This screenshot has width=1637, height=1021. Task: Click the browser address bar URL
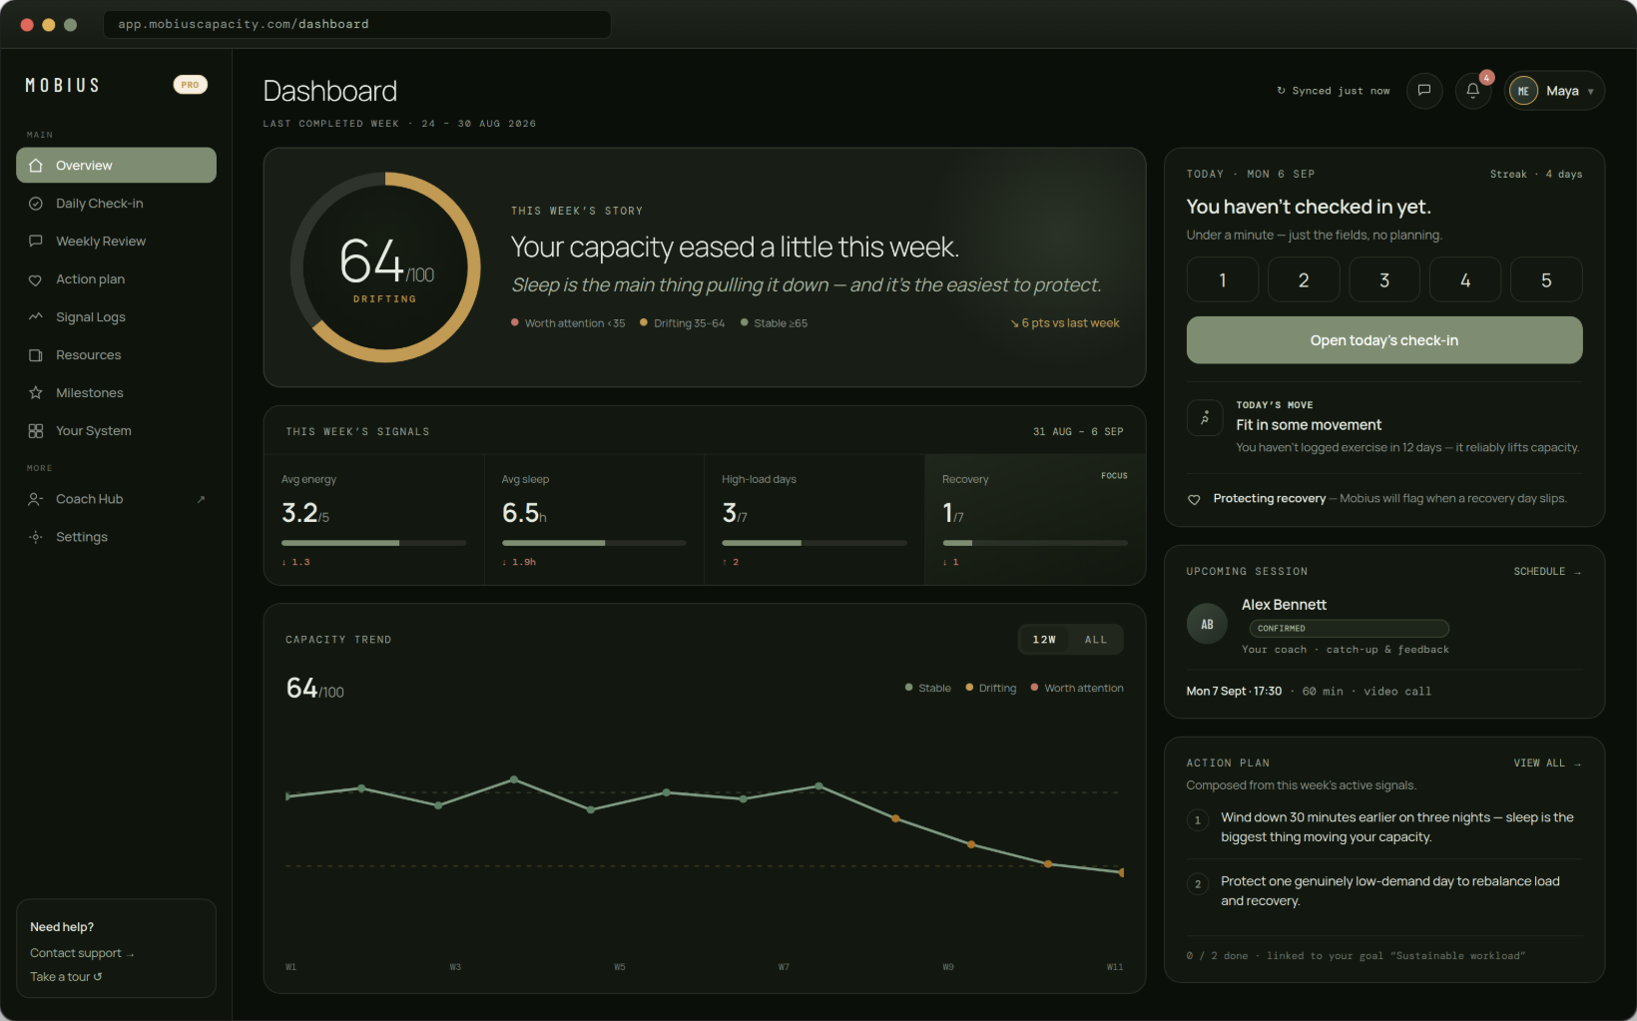pos(357,24)
